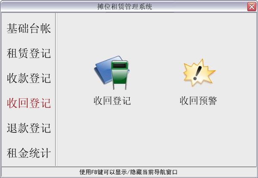Click the F8 hint text in status bar
Image resolution: width=258 pixels, height=178 pixels.
[x=128, y=172]
